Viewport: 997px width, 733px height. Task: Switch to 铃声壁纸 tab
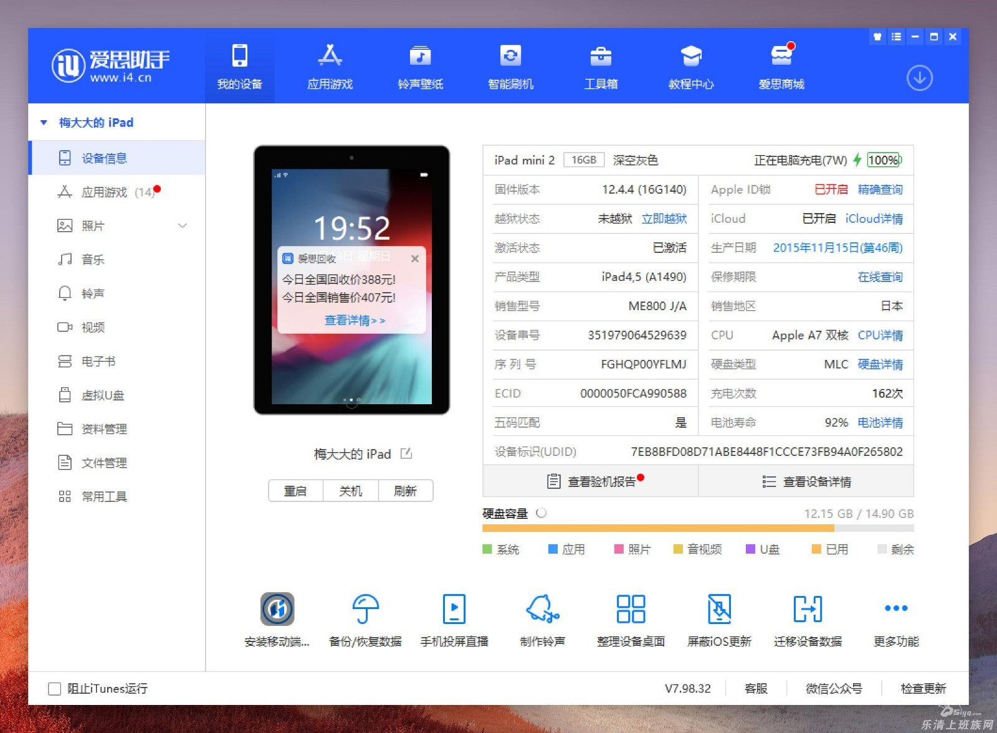[420, 67]
